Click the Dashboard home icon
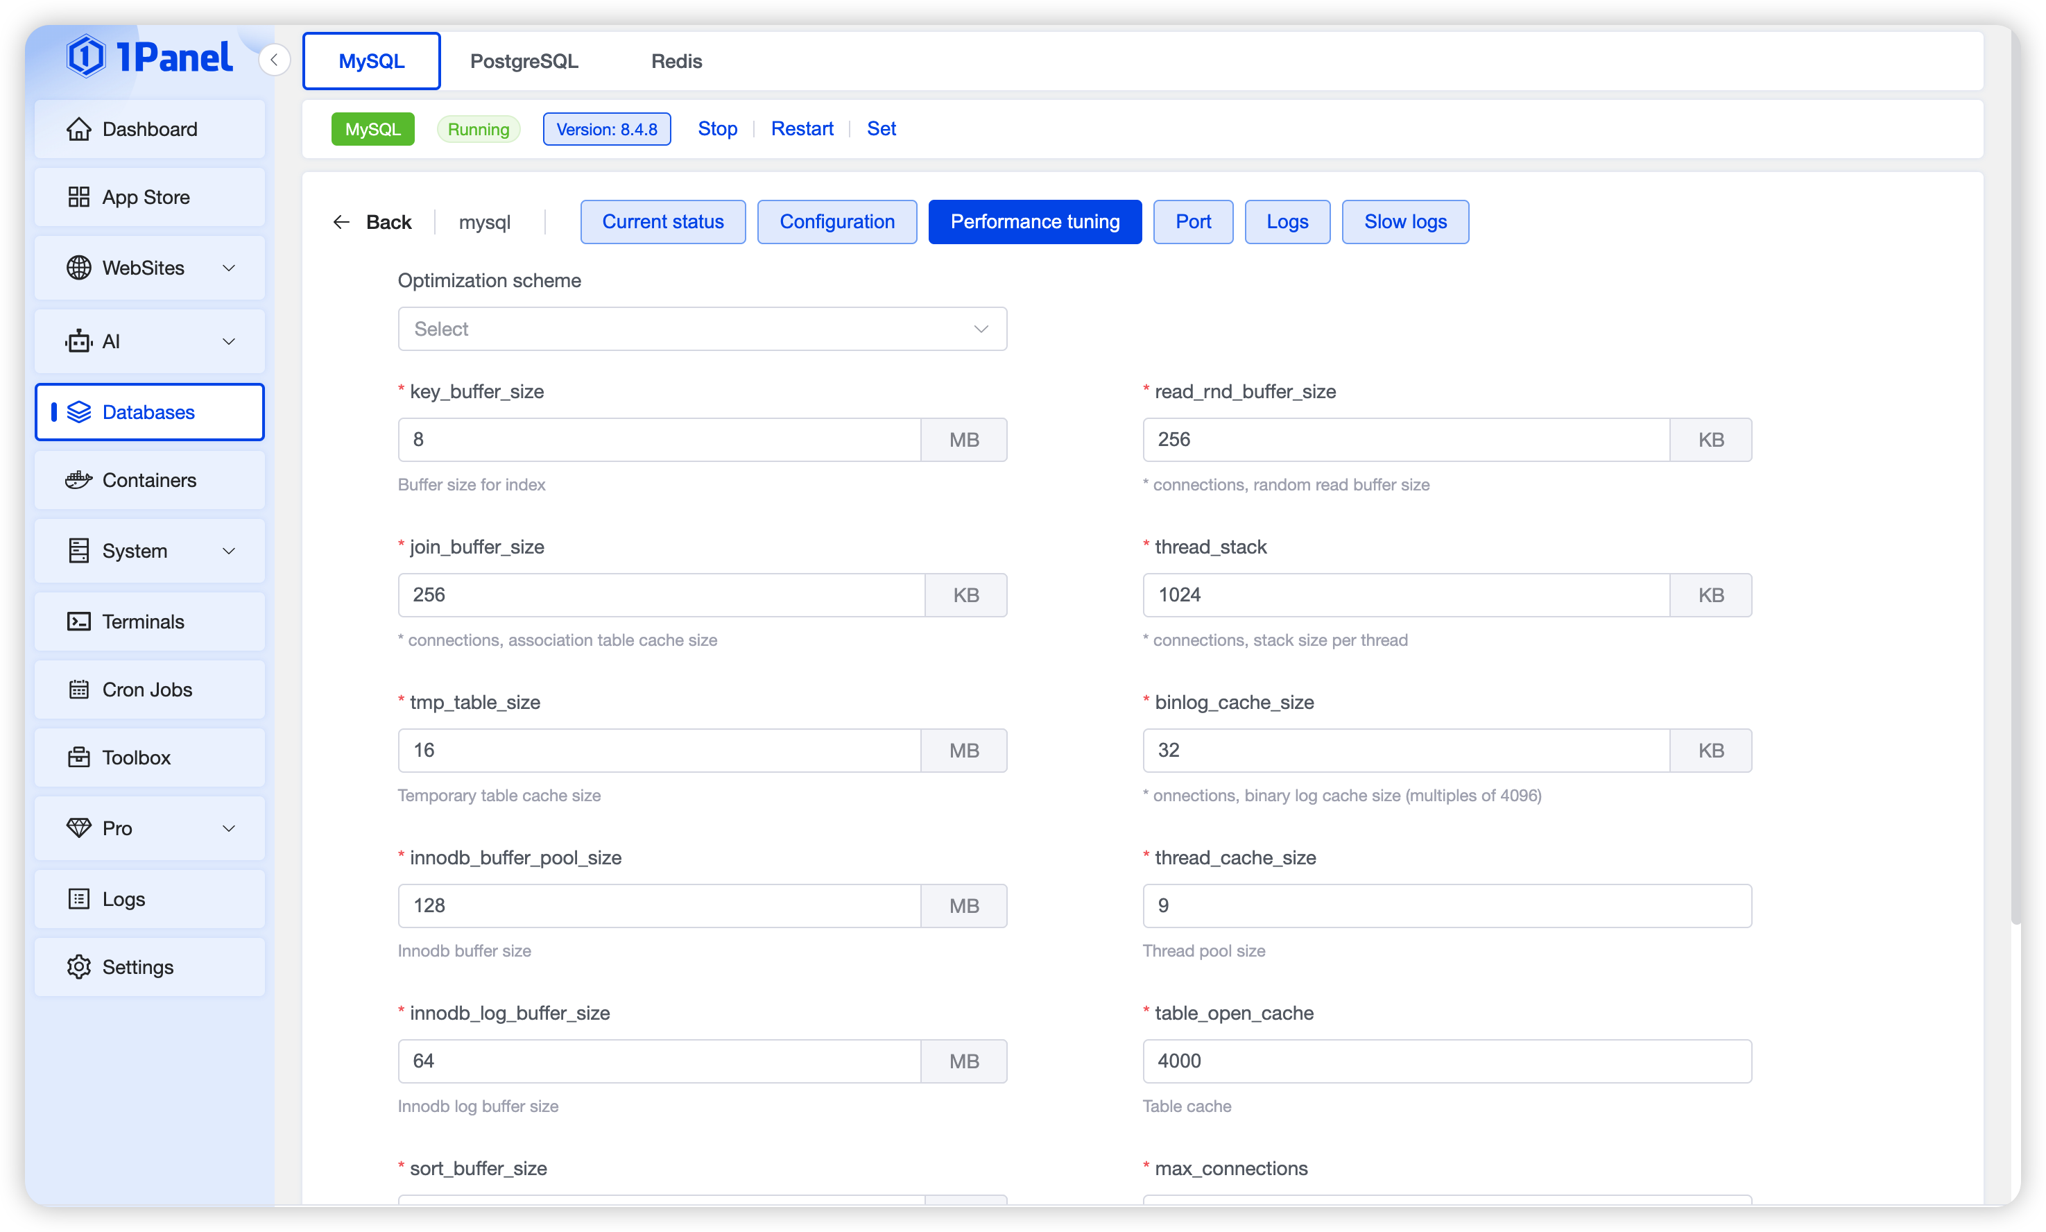 click(x=79, y=130)
